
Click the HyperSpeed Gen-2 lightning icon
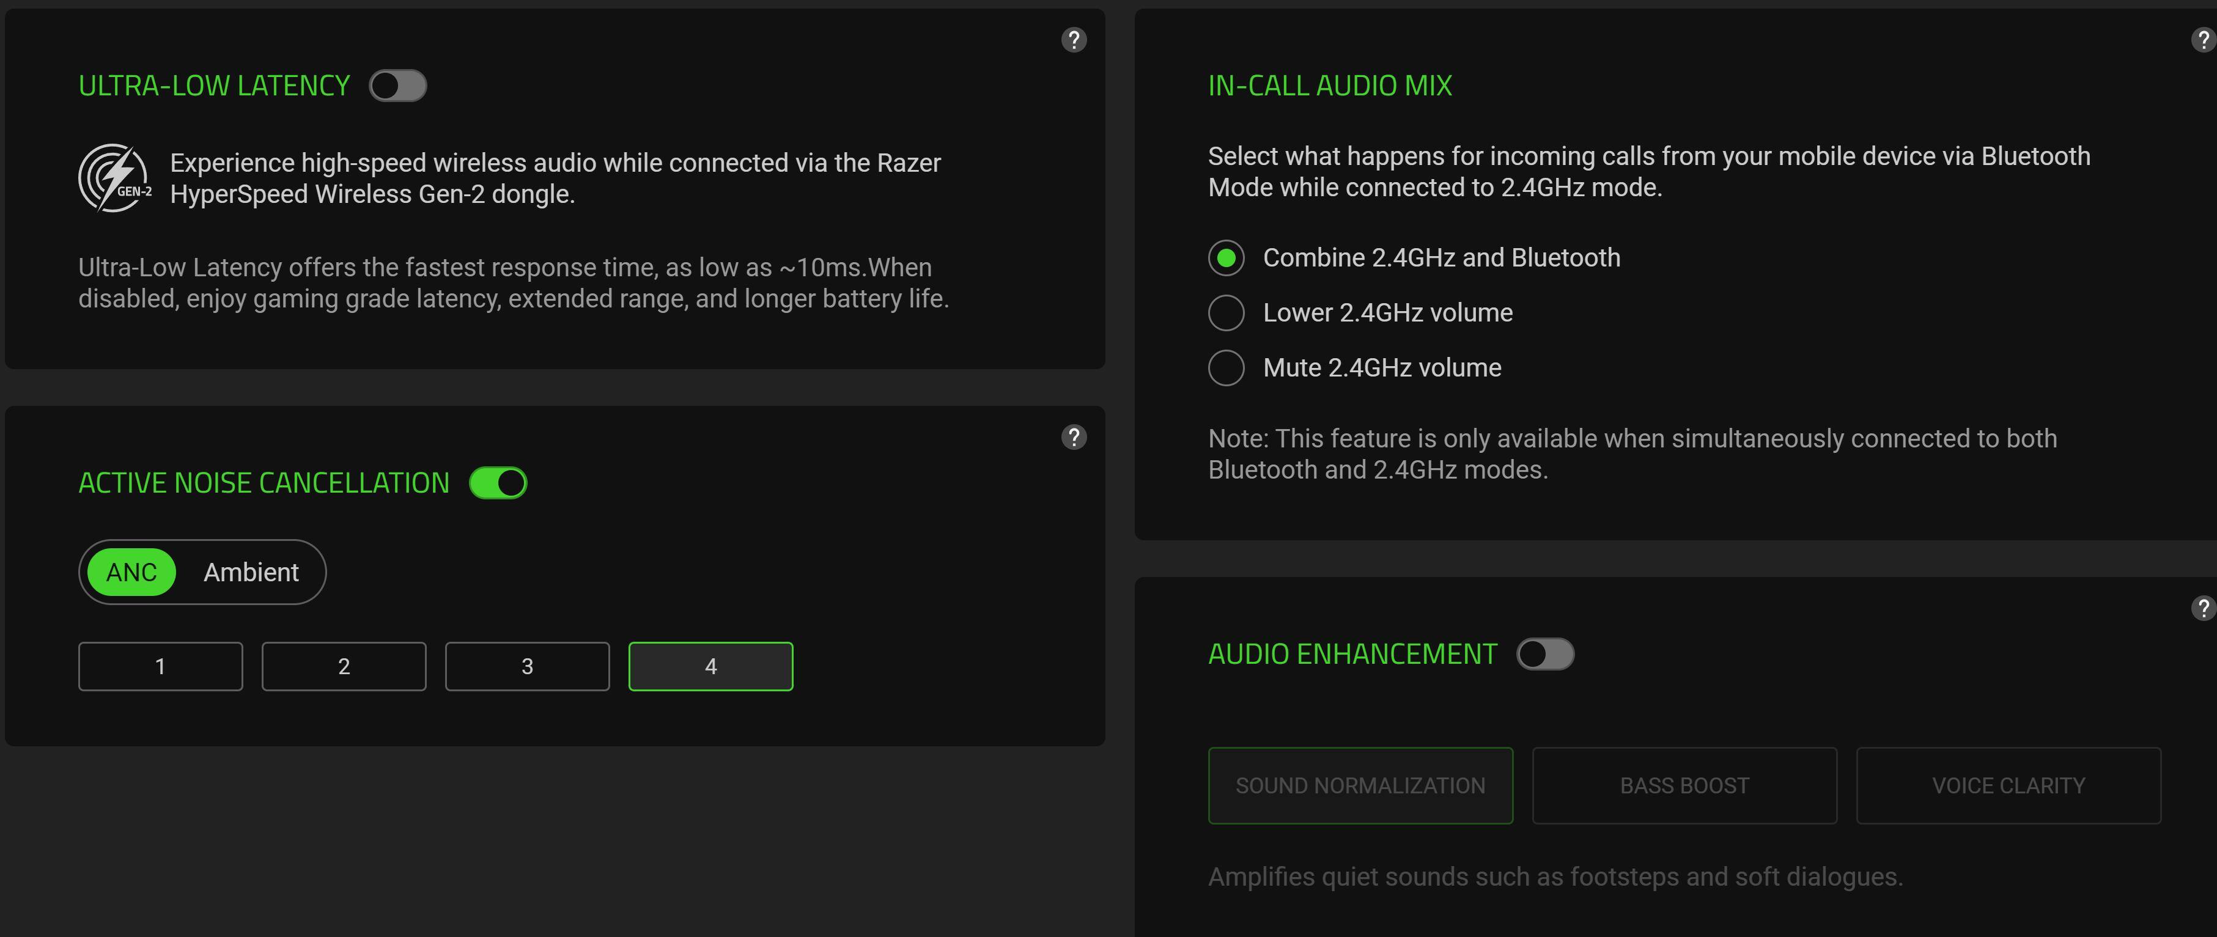tap(114, 178)
